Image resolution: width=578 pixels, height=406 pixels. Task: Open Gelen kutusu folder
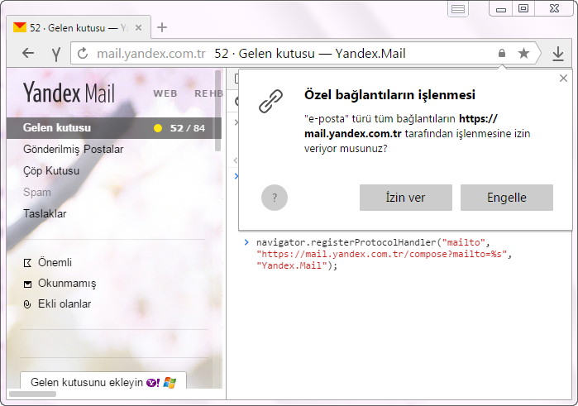pos(114,128)
